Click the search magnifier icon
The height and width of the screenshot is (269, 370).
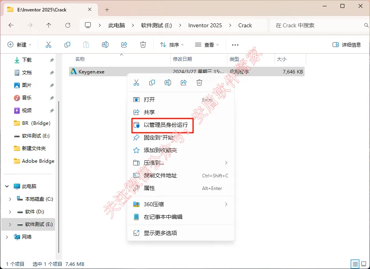366,25
